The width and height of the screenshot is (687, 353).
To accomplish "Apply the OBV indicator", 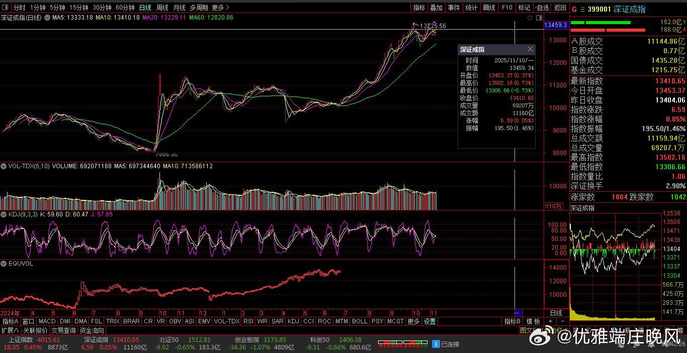I will pos(175,321).
